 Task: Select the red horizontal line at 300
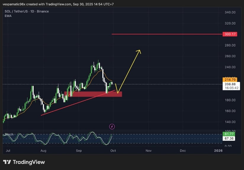[x=166, y=34]
